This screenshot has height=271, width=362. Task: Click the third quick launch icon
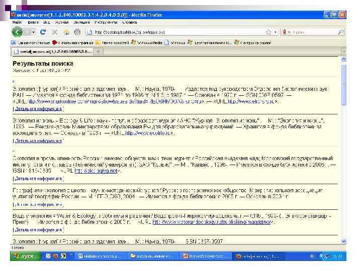click(63, 256)
